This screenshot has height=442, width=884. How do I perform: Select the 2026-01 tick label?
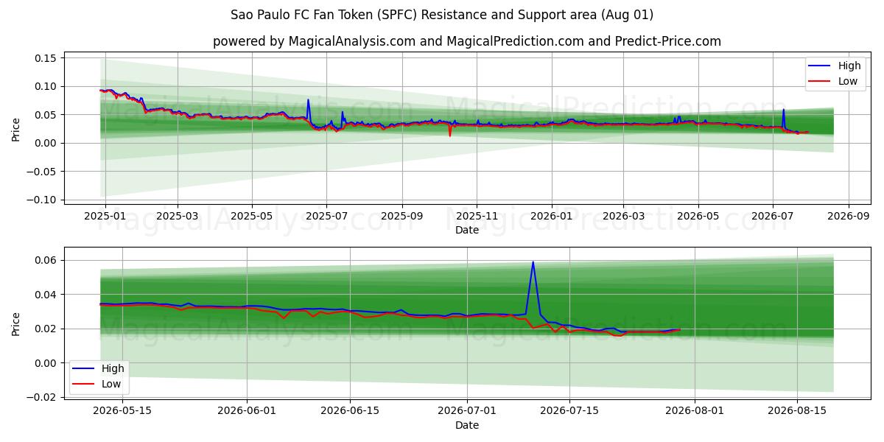click(551, 216)
